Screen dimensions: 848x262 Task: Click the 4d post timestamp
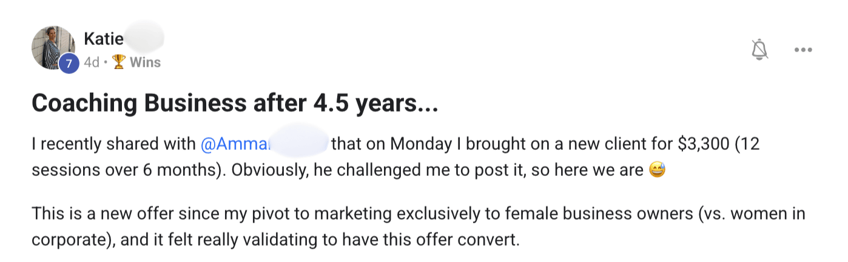pos(91,62)
